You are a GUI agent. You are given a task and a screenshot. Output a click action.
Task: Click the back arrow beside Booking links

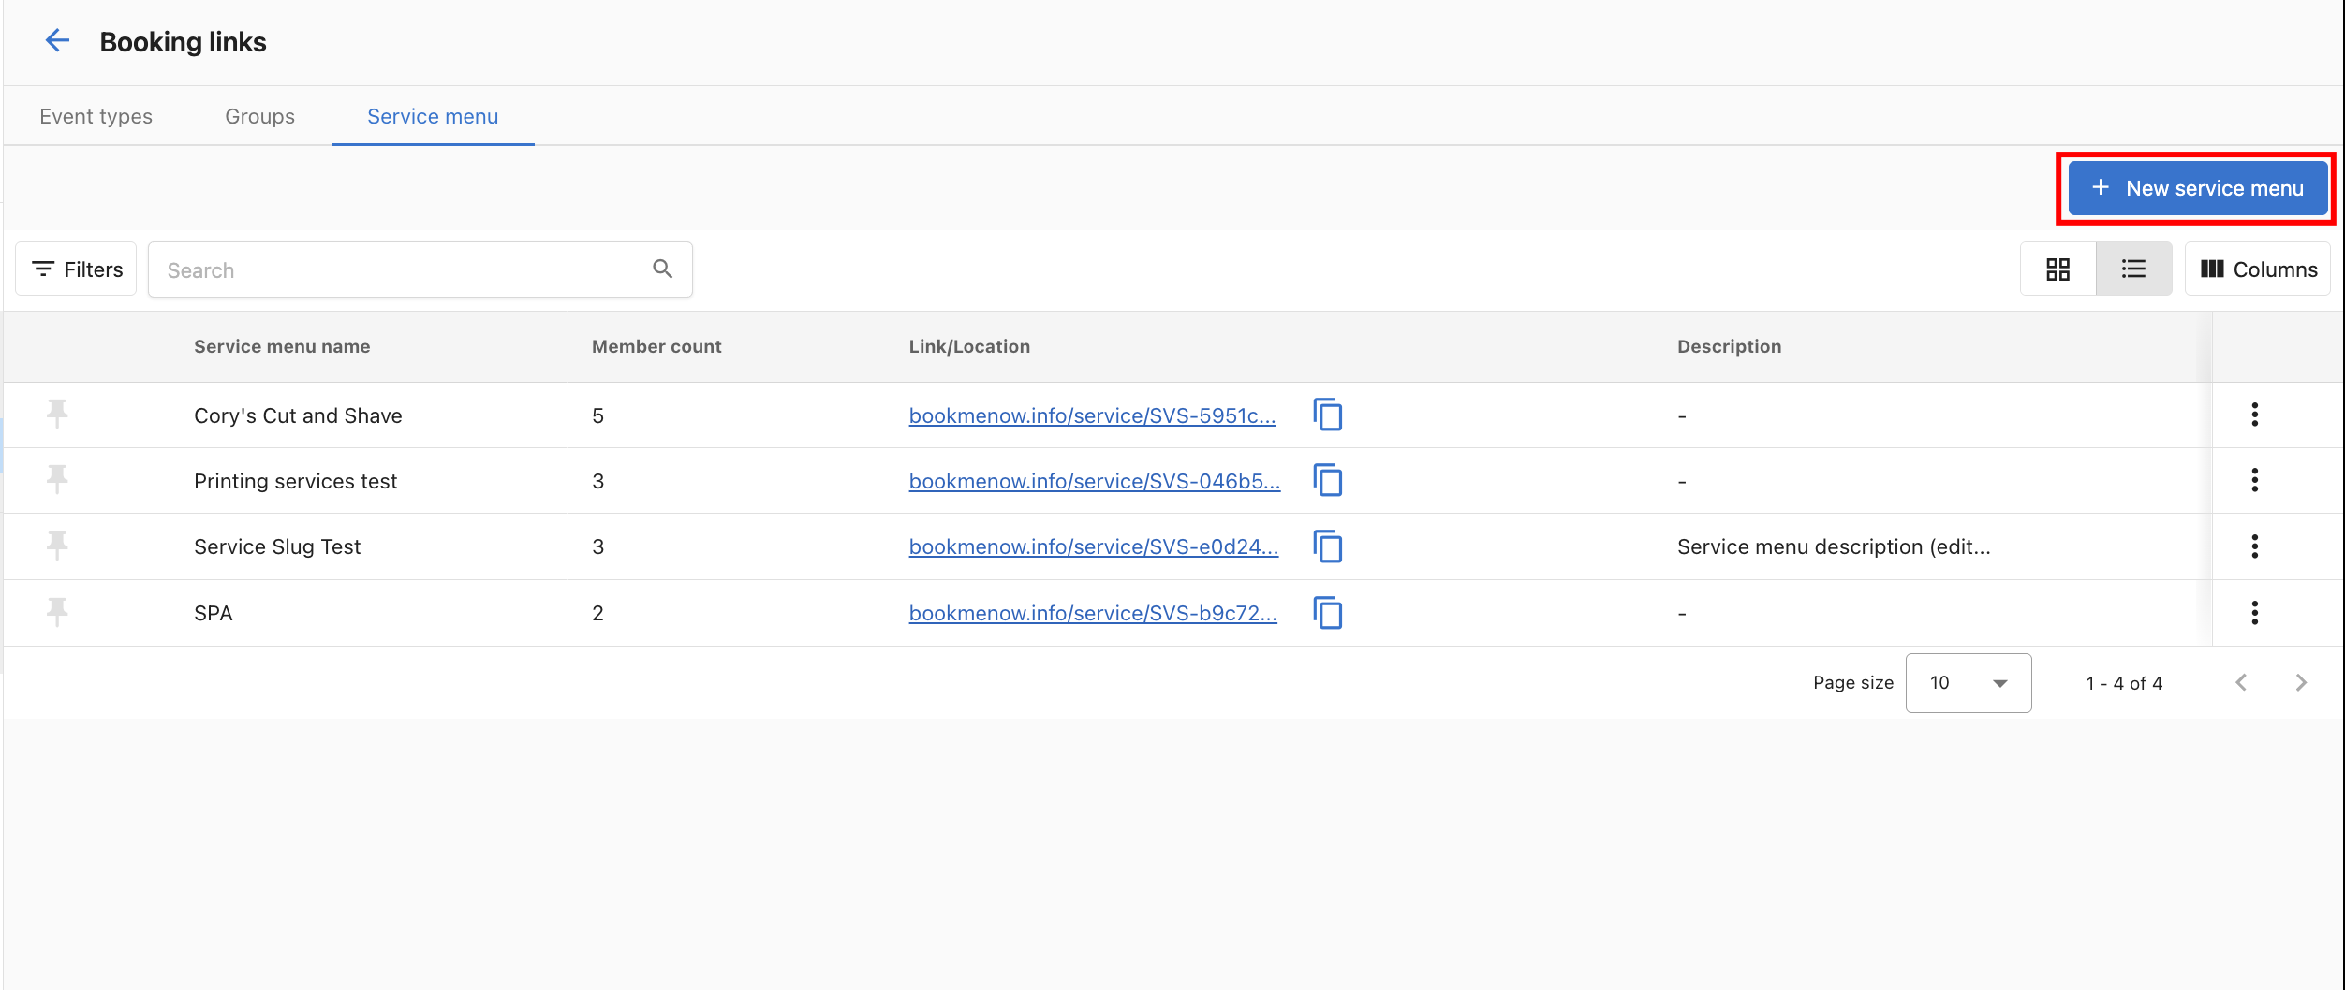tap(57, 40)
